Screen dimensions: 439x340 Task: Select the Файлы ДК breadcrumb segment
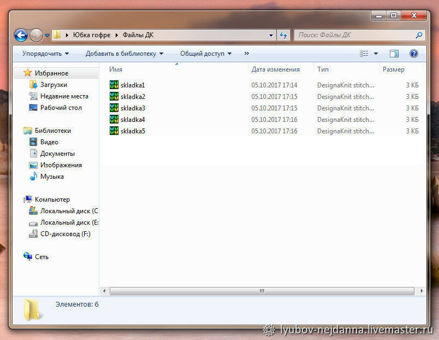[138, 35]
